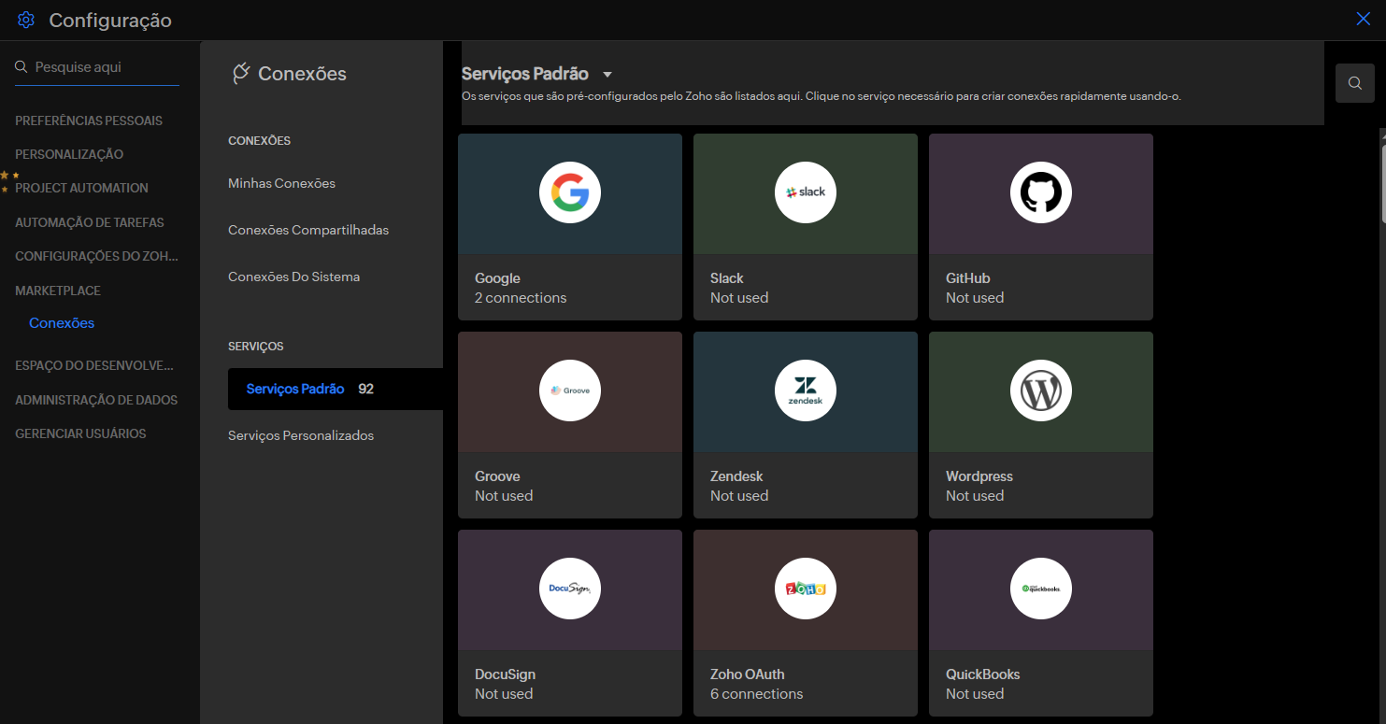This screenshot has height=724, width=1386.
Task: Close the Configuração panel
Action: pos(1364,19)
